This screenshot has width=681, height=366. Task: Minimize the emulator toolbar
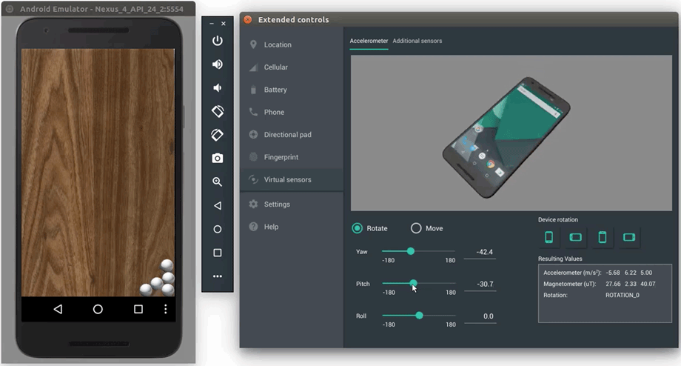point(212,24)
